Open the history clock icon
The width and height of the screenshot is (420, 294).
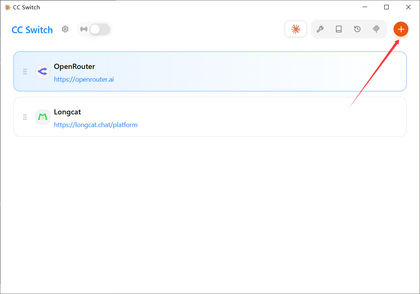click(x=357, y=29)
